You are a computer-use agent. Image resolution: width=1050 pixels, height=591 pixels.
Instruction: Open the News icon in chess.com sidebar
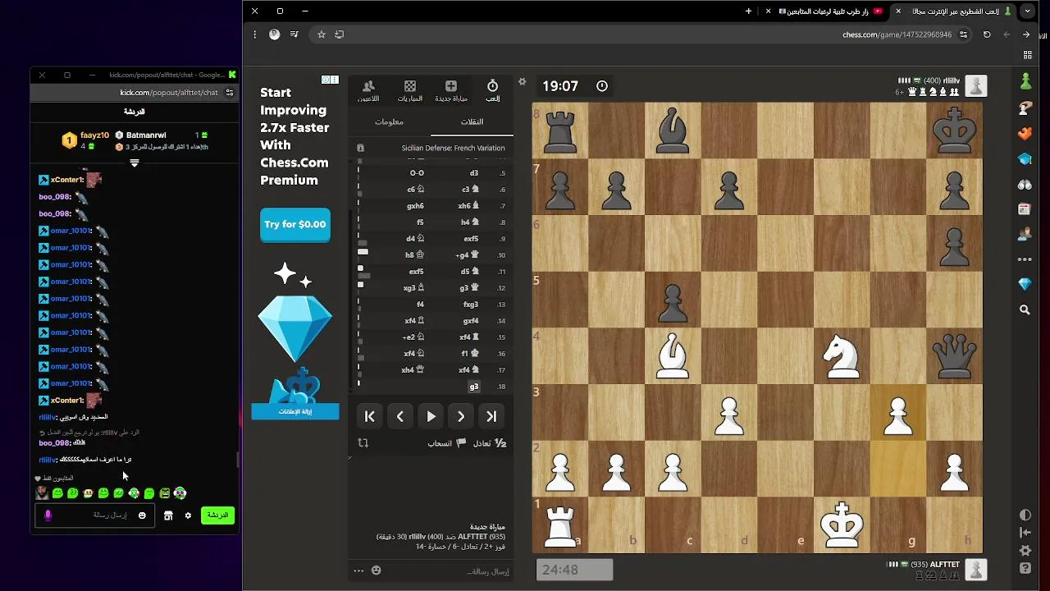coord(1025,209)
